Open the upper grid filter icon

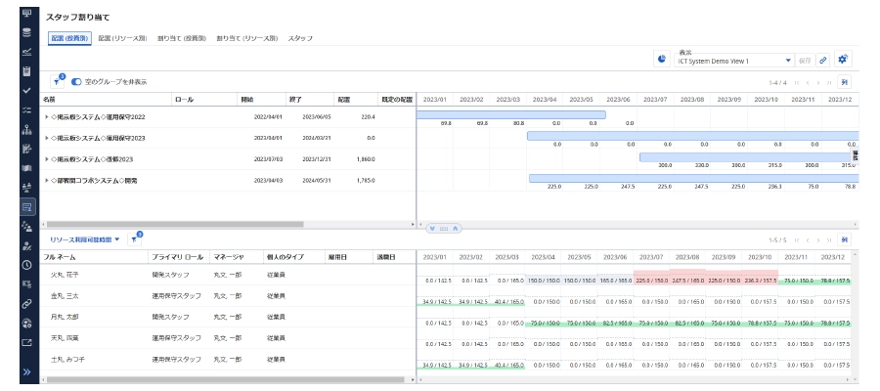point(58,82)
